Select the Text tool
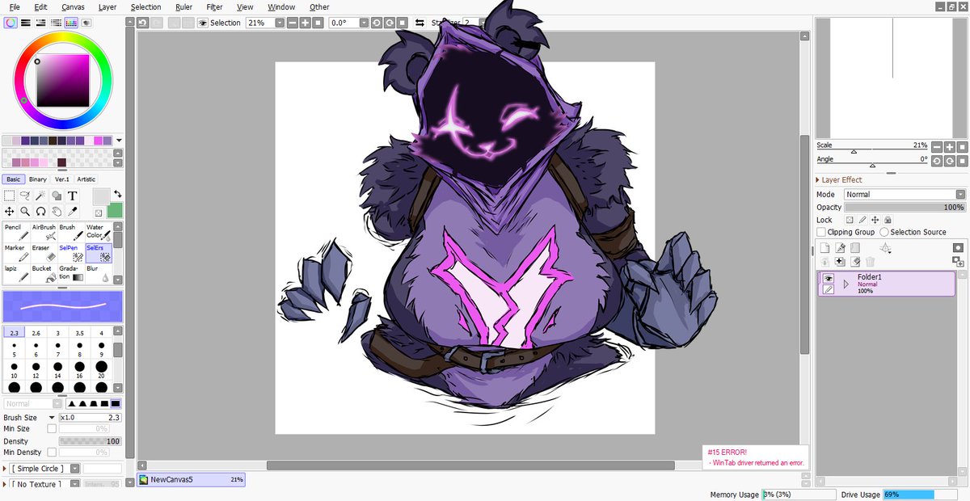The image size is (970, 501). coord(72,196)
